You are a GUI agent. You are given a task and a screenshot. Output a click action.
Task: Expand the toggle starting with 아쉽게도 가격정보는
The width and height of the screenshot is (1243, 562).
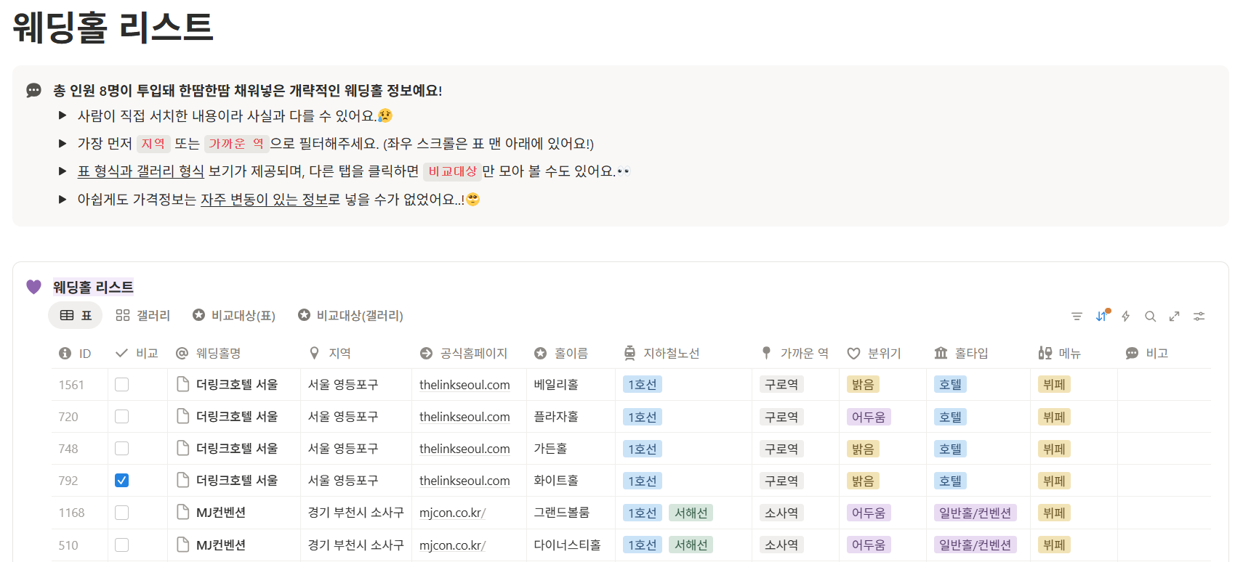(63, 199)
